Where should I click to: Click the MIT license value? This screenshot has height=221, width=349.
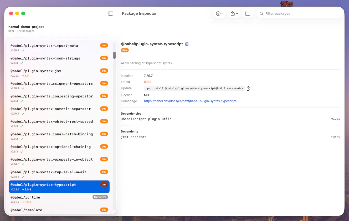pos(147,95)
